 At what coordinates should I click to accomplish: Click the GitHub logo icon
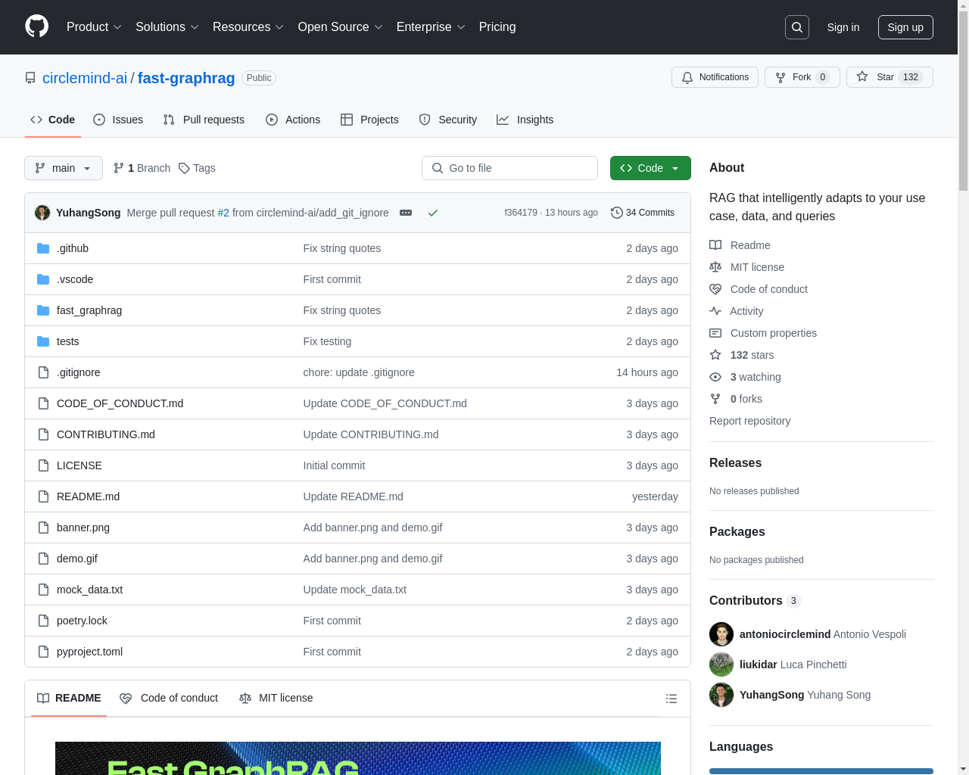(x=37, y=26)
